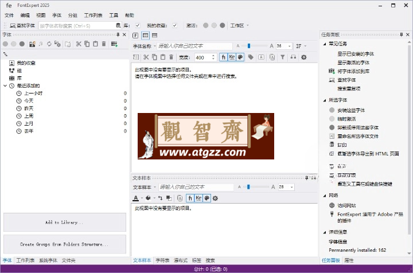Open the 文件 (File) menu
The image size is (413, 273).
9,15
